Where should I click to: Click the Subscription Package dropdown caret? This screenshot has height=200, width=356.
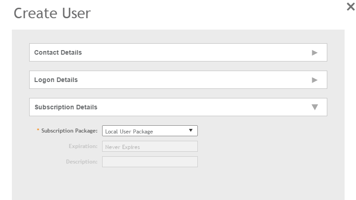pos(191,131)
